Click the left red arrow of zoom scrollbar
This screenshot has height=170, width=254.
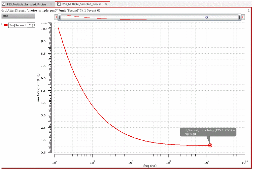click(x=56, y=17)
